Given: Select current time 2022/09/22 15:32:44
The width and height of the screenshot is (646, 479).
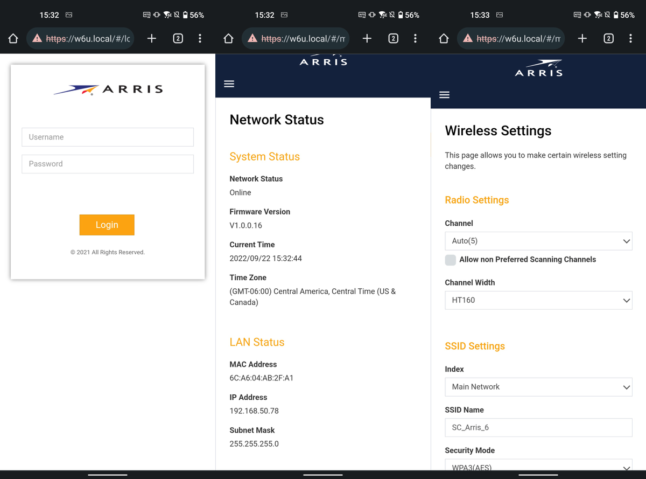Looking at the screenshot, I should coord(266,259).
